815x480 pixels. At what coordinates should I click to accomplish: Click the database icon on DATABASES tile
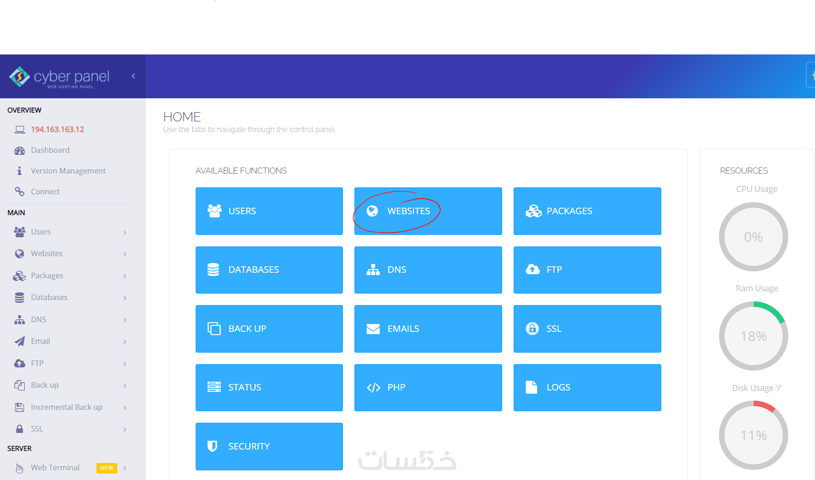coord(213,270)
